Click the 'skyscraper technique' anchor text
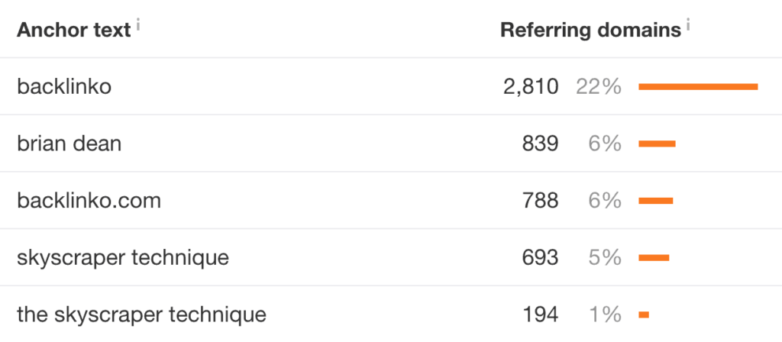The height and width of the screenshot is (342, 782). (122, 257)
